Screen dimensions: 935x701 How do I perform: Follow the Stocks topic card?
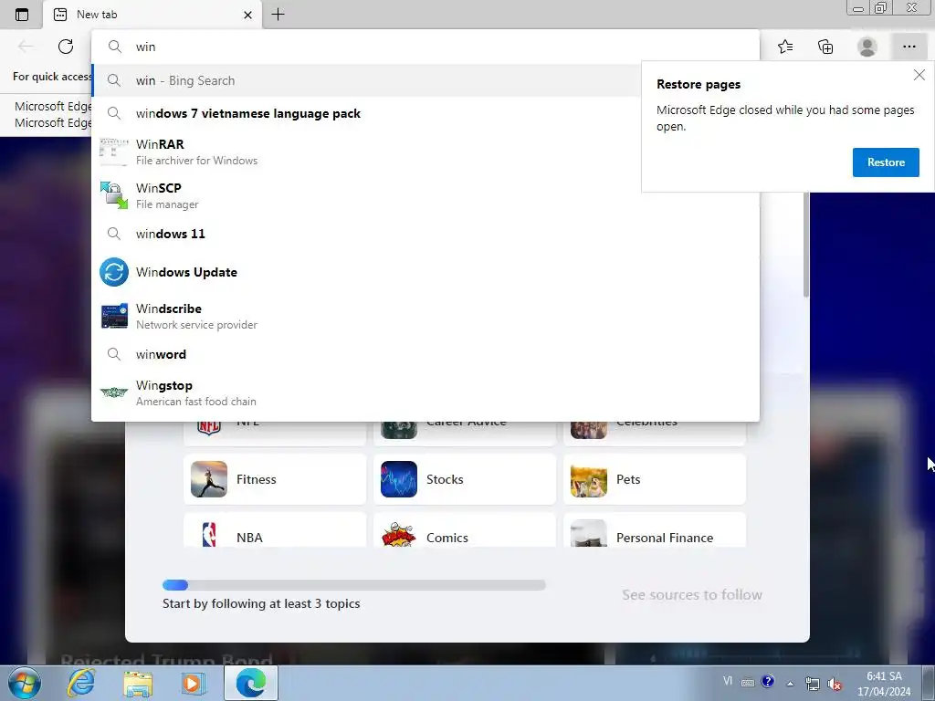[x=465, y=479]
